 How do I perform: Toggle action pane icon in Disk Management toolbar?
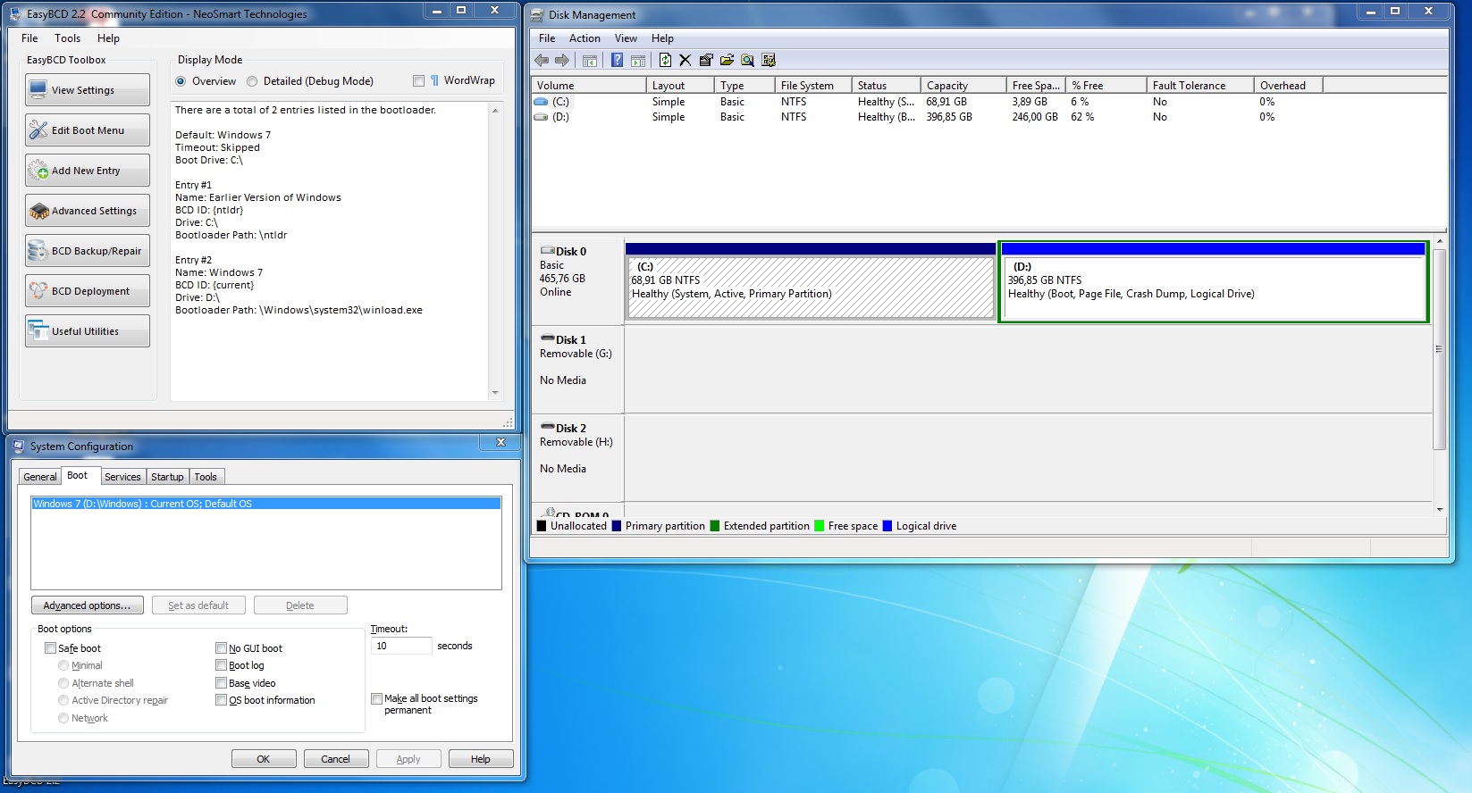[x=638, y=61]
